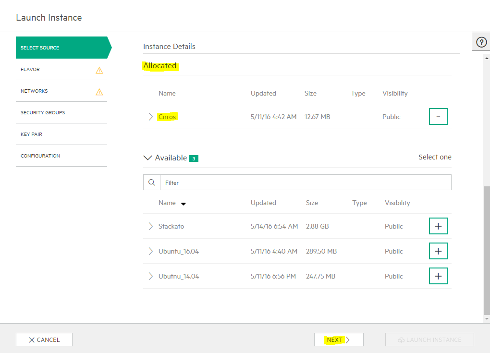Screen dimensions: 490x353
Task: Click the 5/14/16 6:54 AM date cell
Action: (x=274, y=226)
